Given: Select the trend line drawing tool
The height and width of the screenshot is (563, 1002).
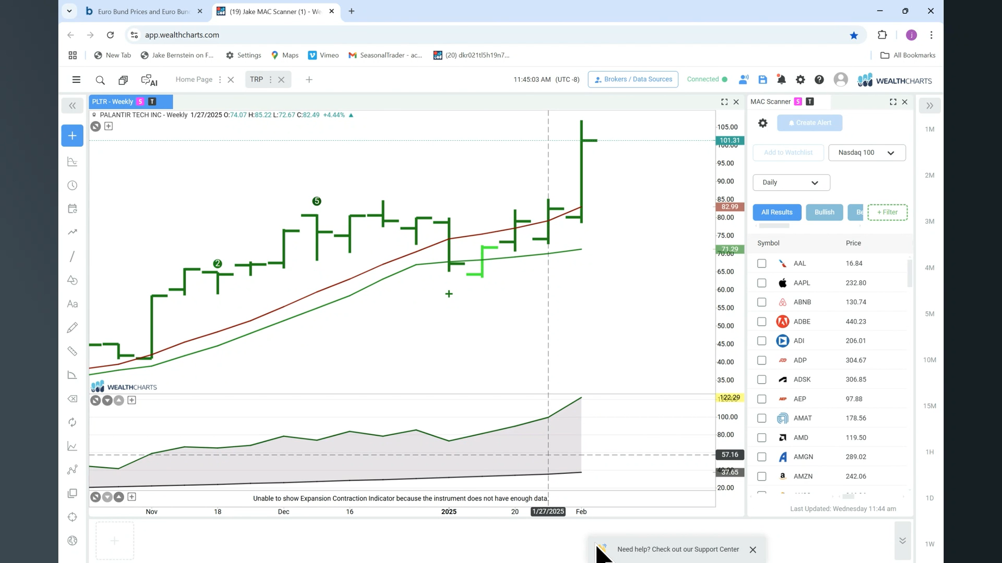Looking at the screenshot, I should coord(73,256).
